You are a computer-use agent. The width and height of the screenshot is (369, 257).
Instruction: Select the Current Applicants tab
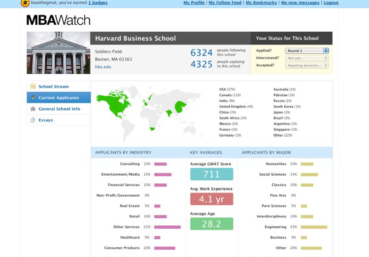tap(59, 97)
